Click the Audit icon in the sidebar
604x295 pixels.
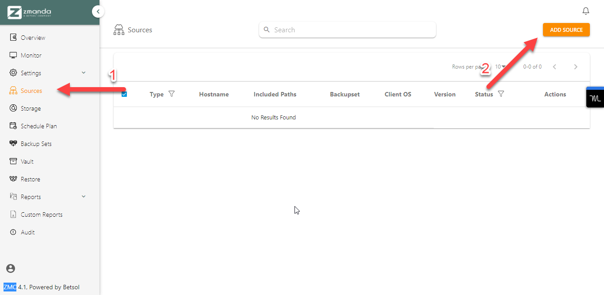click(x=13, y=232)
